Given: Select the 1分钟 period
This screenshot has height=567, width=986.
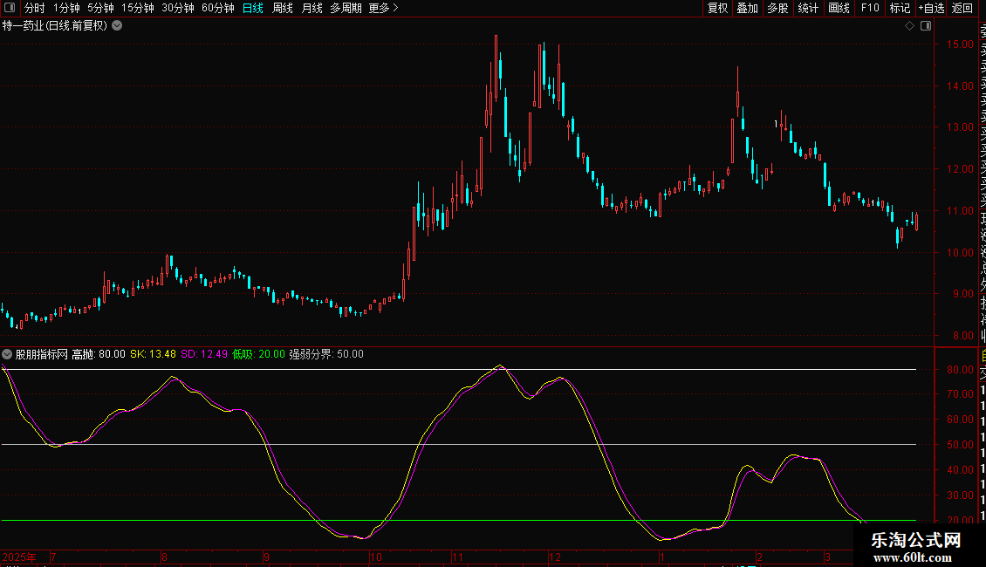Looking at the screenshot, I should coord(66,8).
